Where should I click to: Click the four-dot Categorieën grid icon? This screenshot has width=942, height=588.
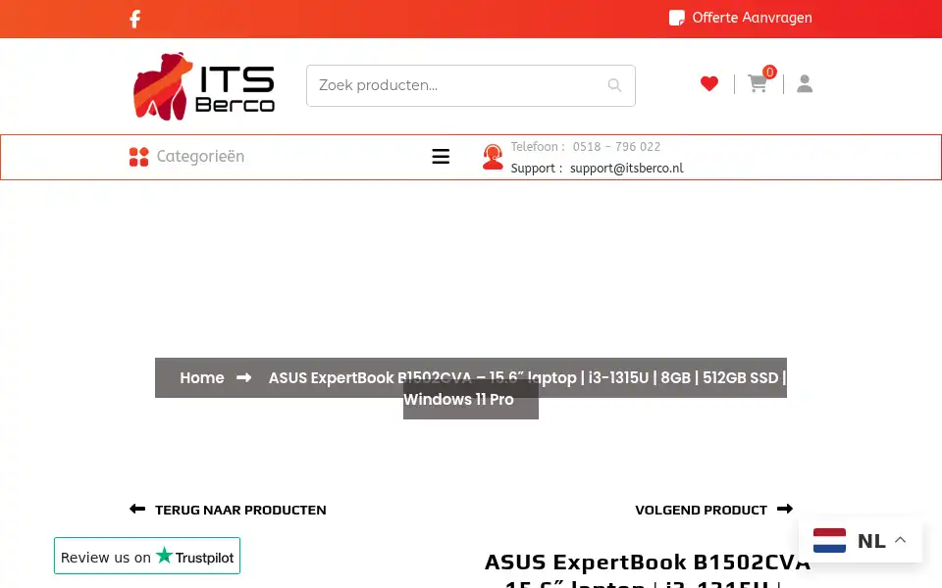(138, 157)
